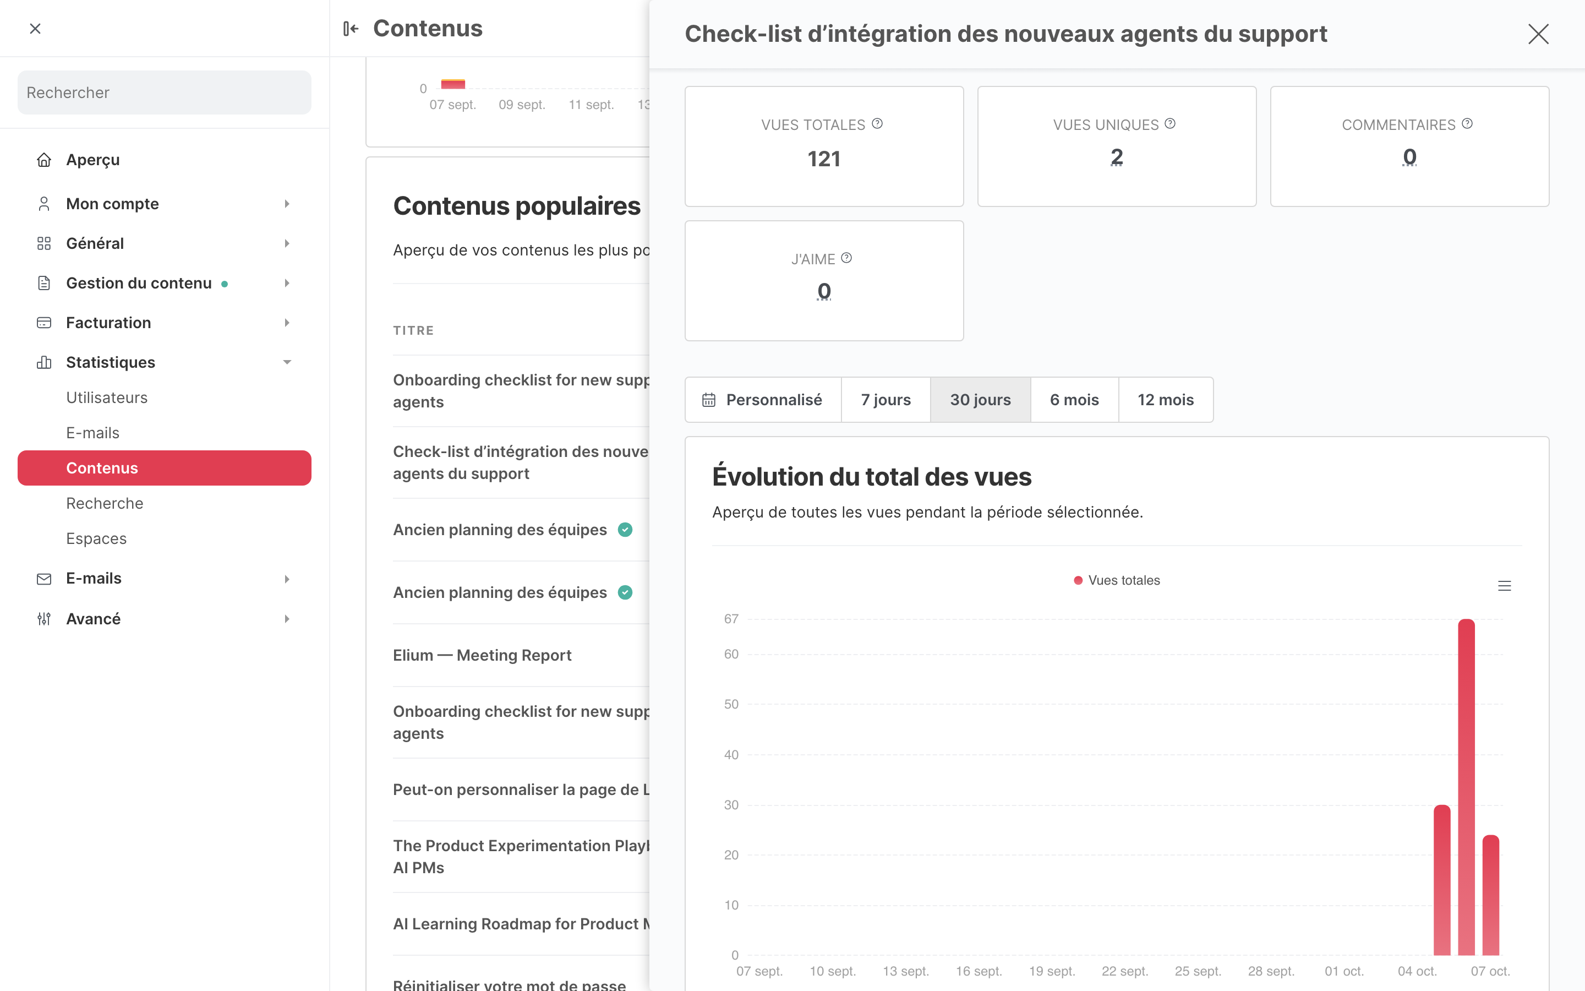Open second Ancien planning des équipes row
This screenshot has height=991, width=1585.
pos(500,592)
